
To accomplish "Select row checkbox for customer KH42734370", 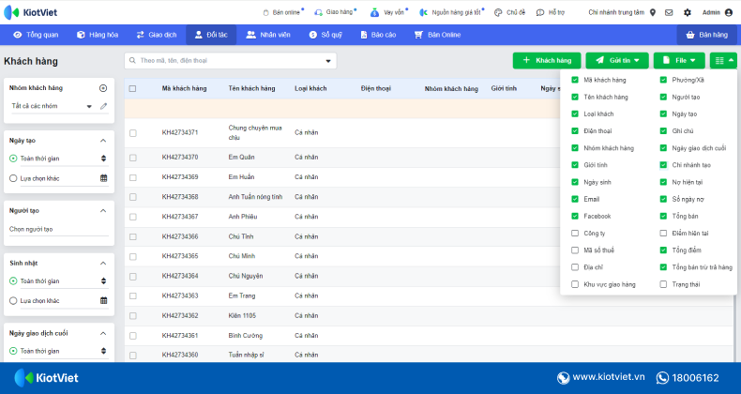I will [x=132, y=158].
